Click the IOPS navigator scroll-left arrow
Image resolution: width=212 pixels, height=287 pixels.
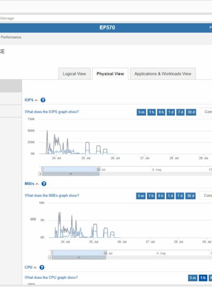click(41, 174)
